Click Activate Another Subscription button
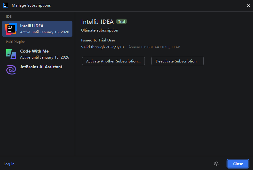This screenshot has width=253, height=170. click(113, 61)
